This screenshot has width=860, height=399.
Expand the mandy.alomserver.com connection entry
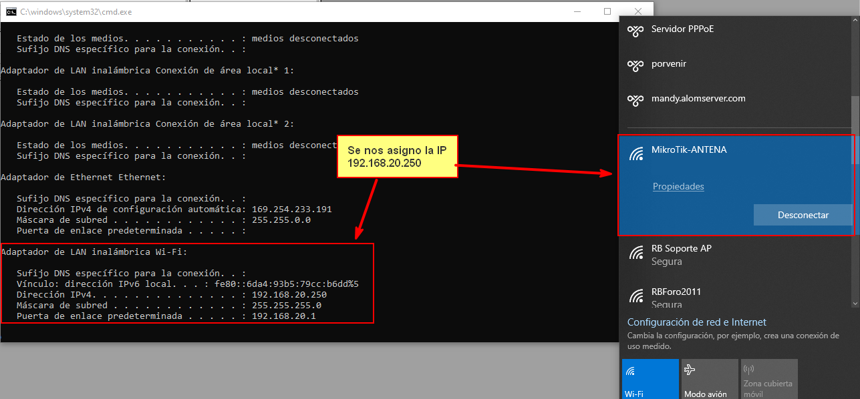[x=698, y=99]
